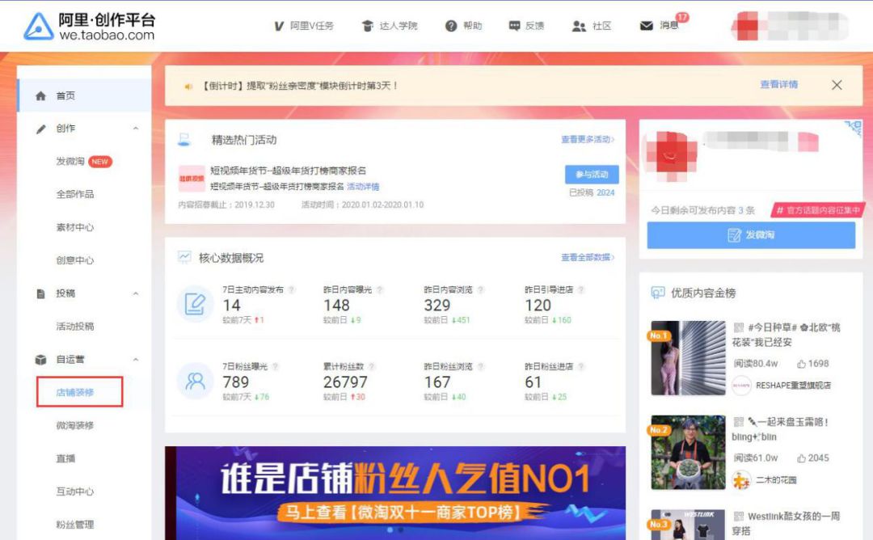Open 全部作品 in the sidebar

coord(74,194)
